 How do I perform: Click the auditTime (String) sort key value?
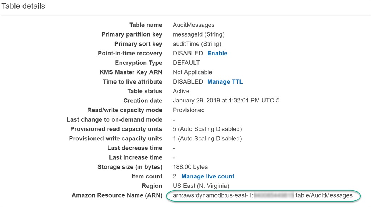197,44
